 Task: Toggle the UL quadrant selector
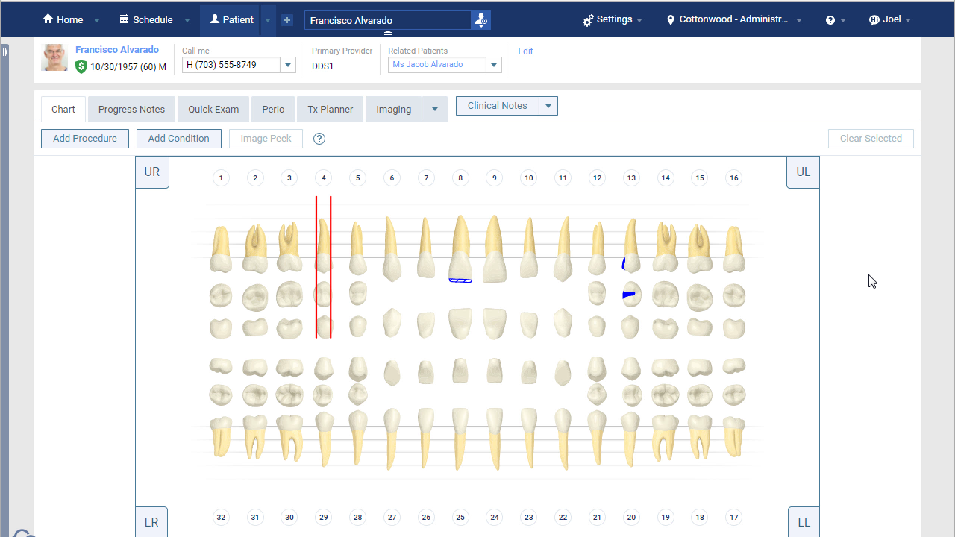(x=803, y=172)
